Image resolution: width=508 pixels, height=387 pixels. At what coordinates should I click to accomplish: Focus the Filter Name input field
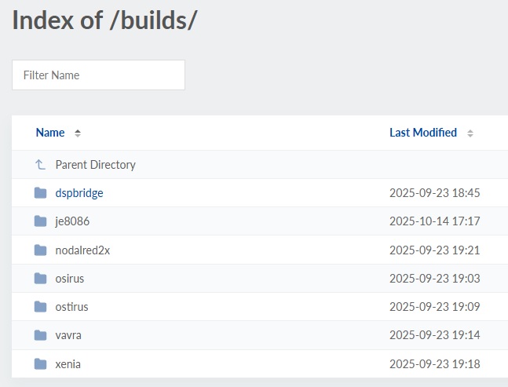[98, 75]
